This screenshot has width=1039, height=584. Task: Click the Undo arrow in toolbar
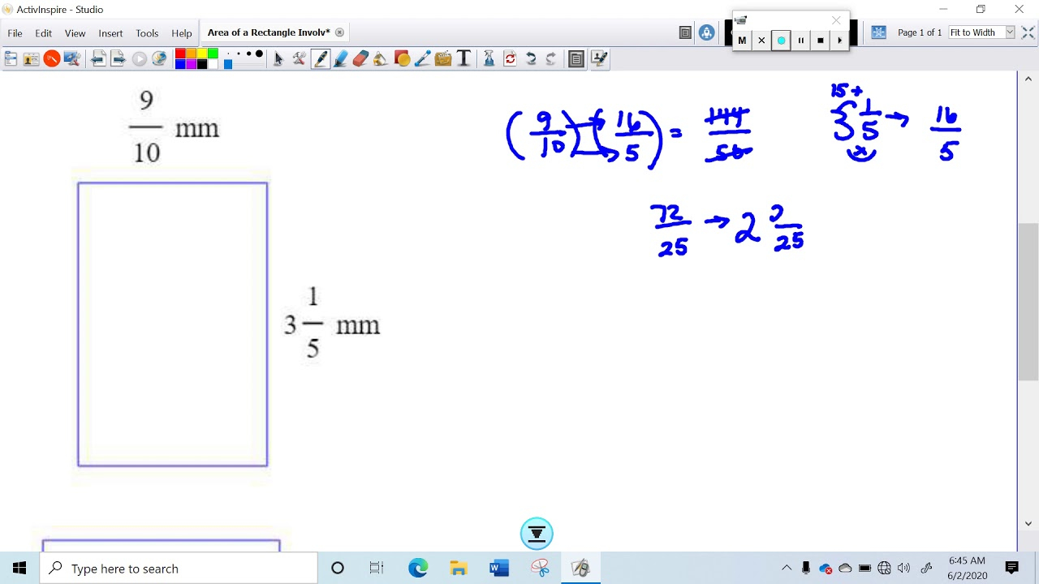(x=531, y=58)
